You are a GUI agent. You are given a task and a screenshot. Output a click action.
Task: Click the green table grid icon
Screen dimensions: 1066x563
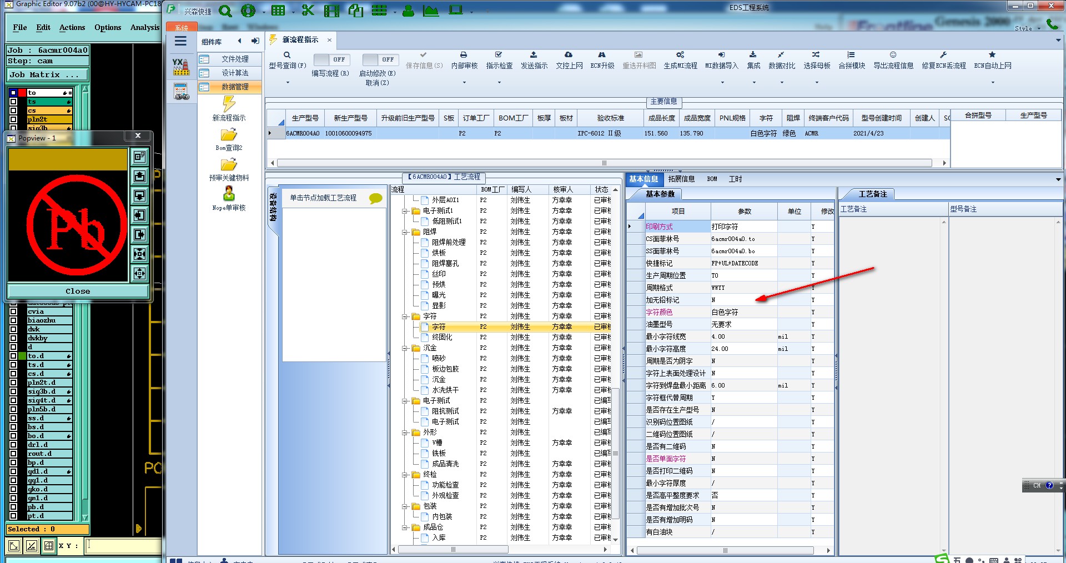pos(278,11)
